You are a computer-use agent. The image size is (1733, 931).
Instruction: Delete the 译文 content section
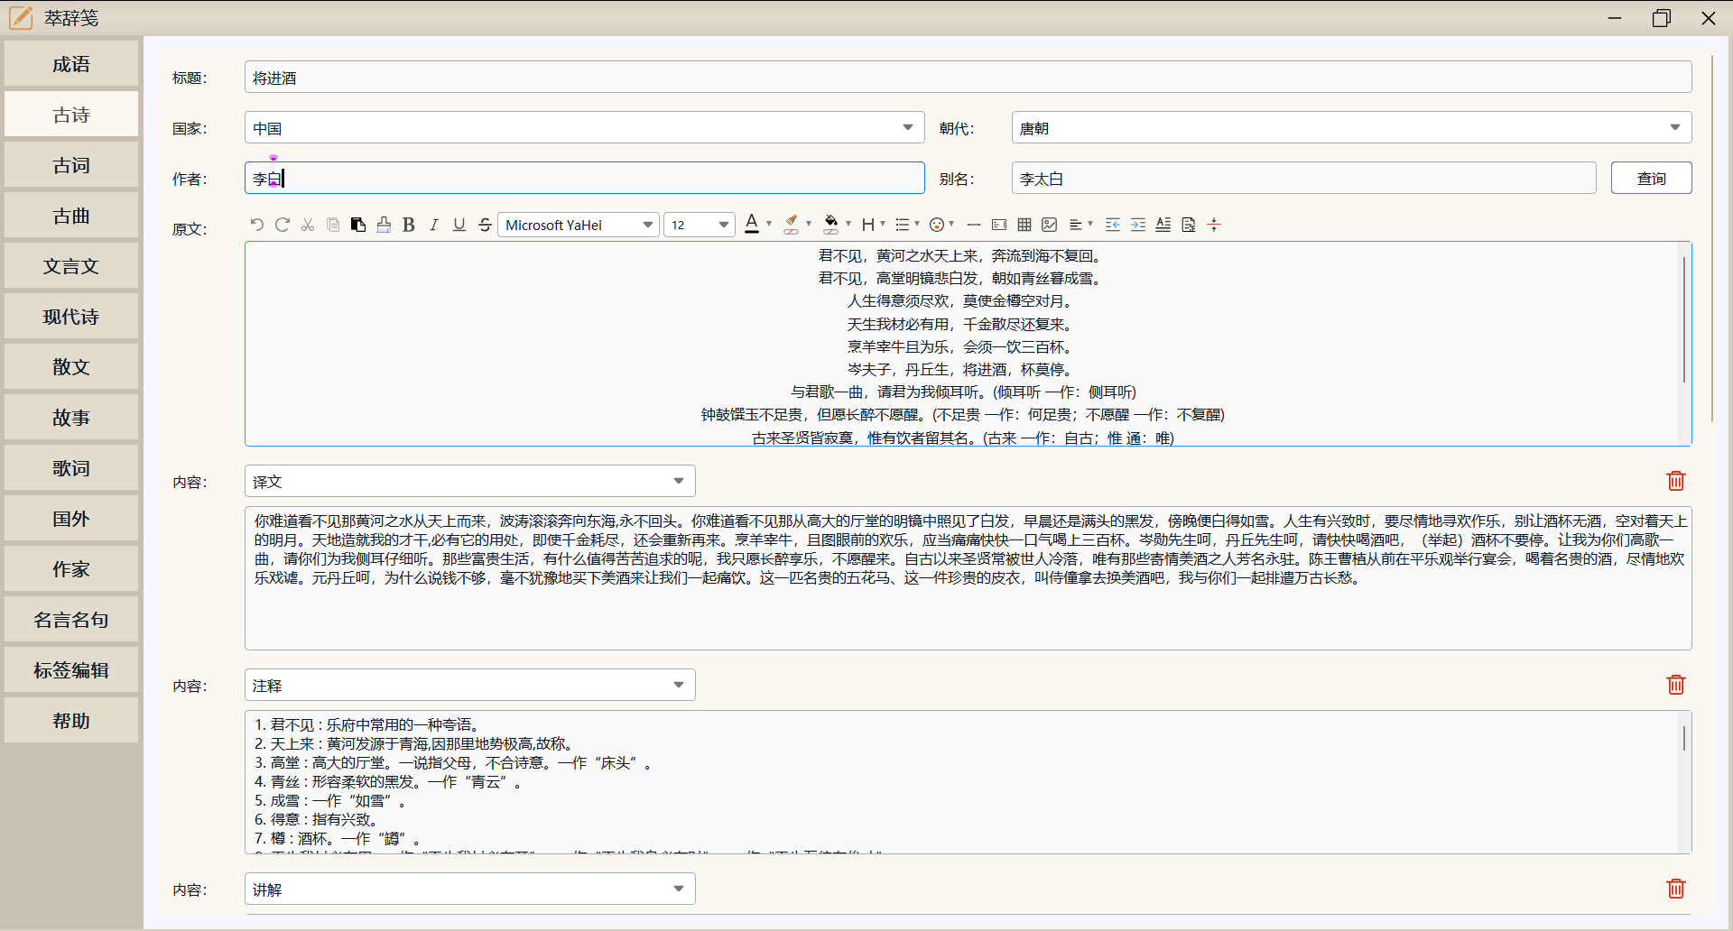click(x=1676, y=481)
